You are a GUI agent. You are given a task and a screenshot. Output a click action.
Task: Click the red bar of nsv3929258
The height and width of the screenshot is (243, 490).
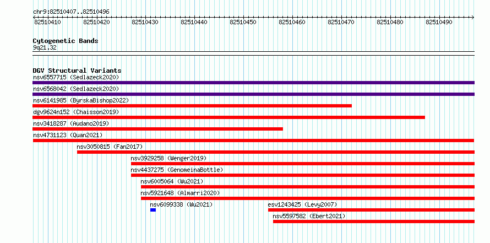pyautogui.click(x=303, y=164)
